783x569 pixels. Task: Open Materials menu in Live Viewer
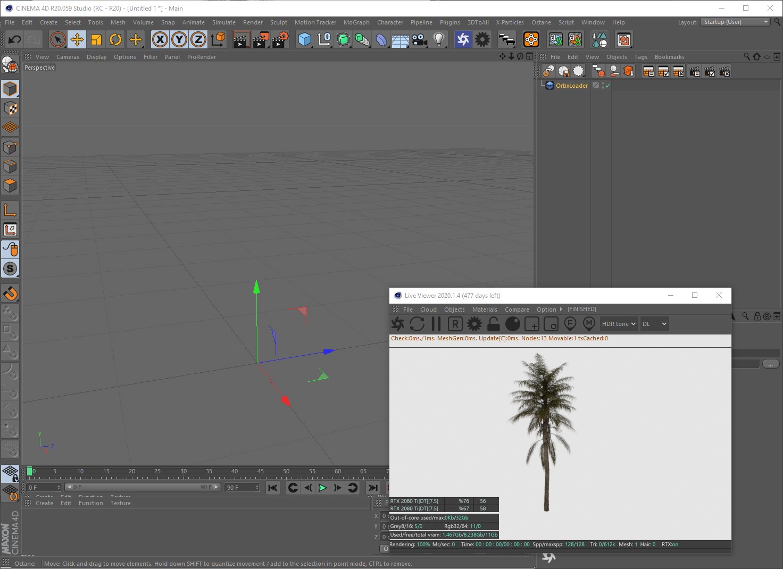coord(485,309)
